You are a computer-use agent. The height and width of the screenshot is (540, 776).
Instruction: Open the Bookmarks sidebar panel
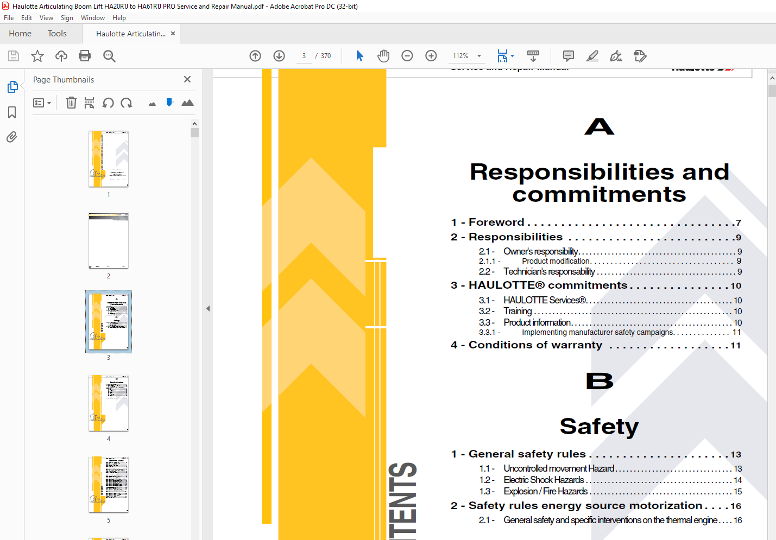(12, 112)
